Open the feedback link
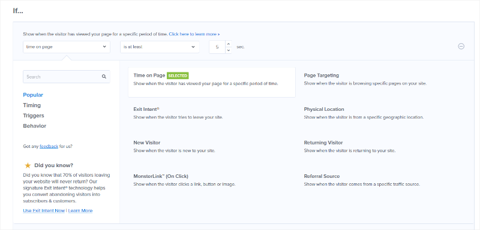Viewport: 480px width, 230px height. pyautogui.click(x=49, y=146)
